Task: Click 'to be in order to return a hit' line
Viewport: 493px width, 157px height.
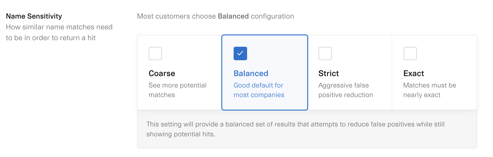Action: 51,38
